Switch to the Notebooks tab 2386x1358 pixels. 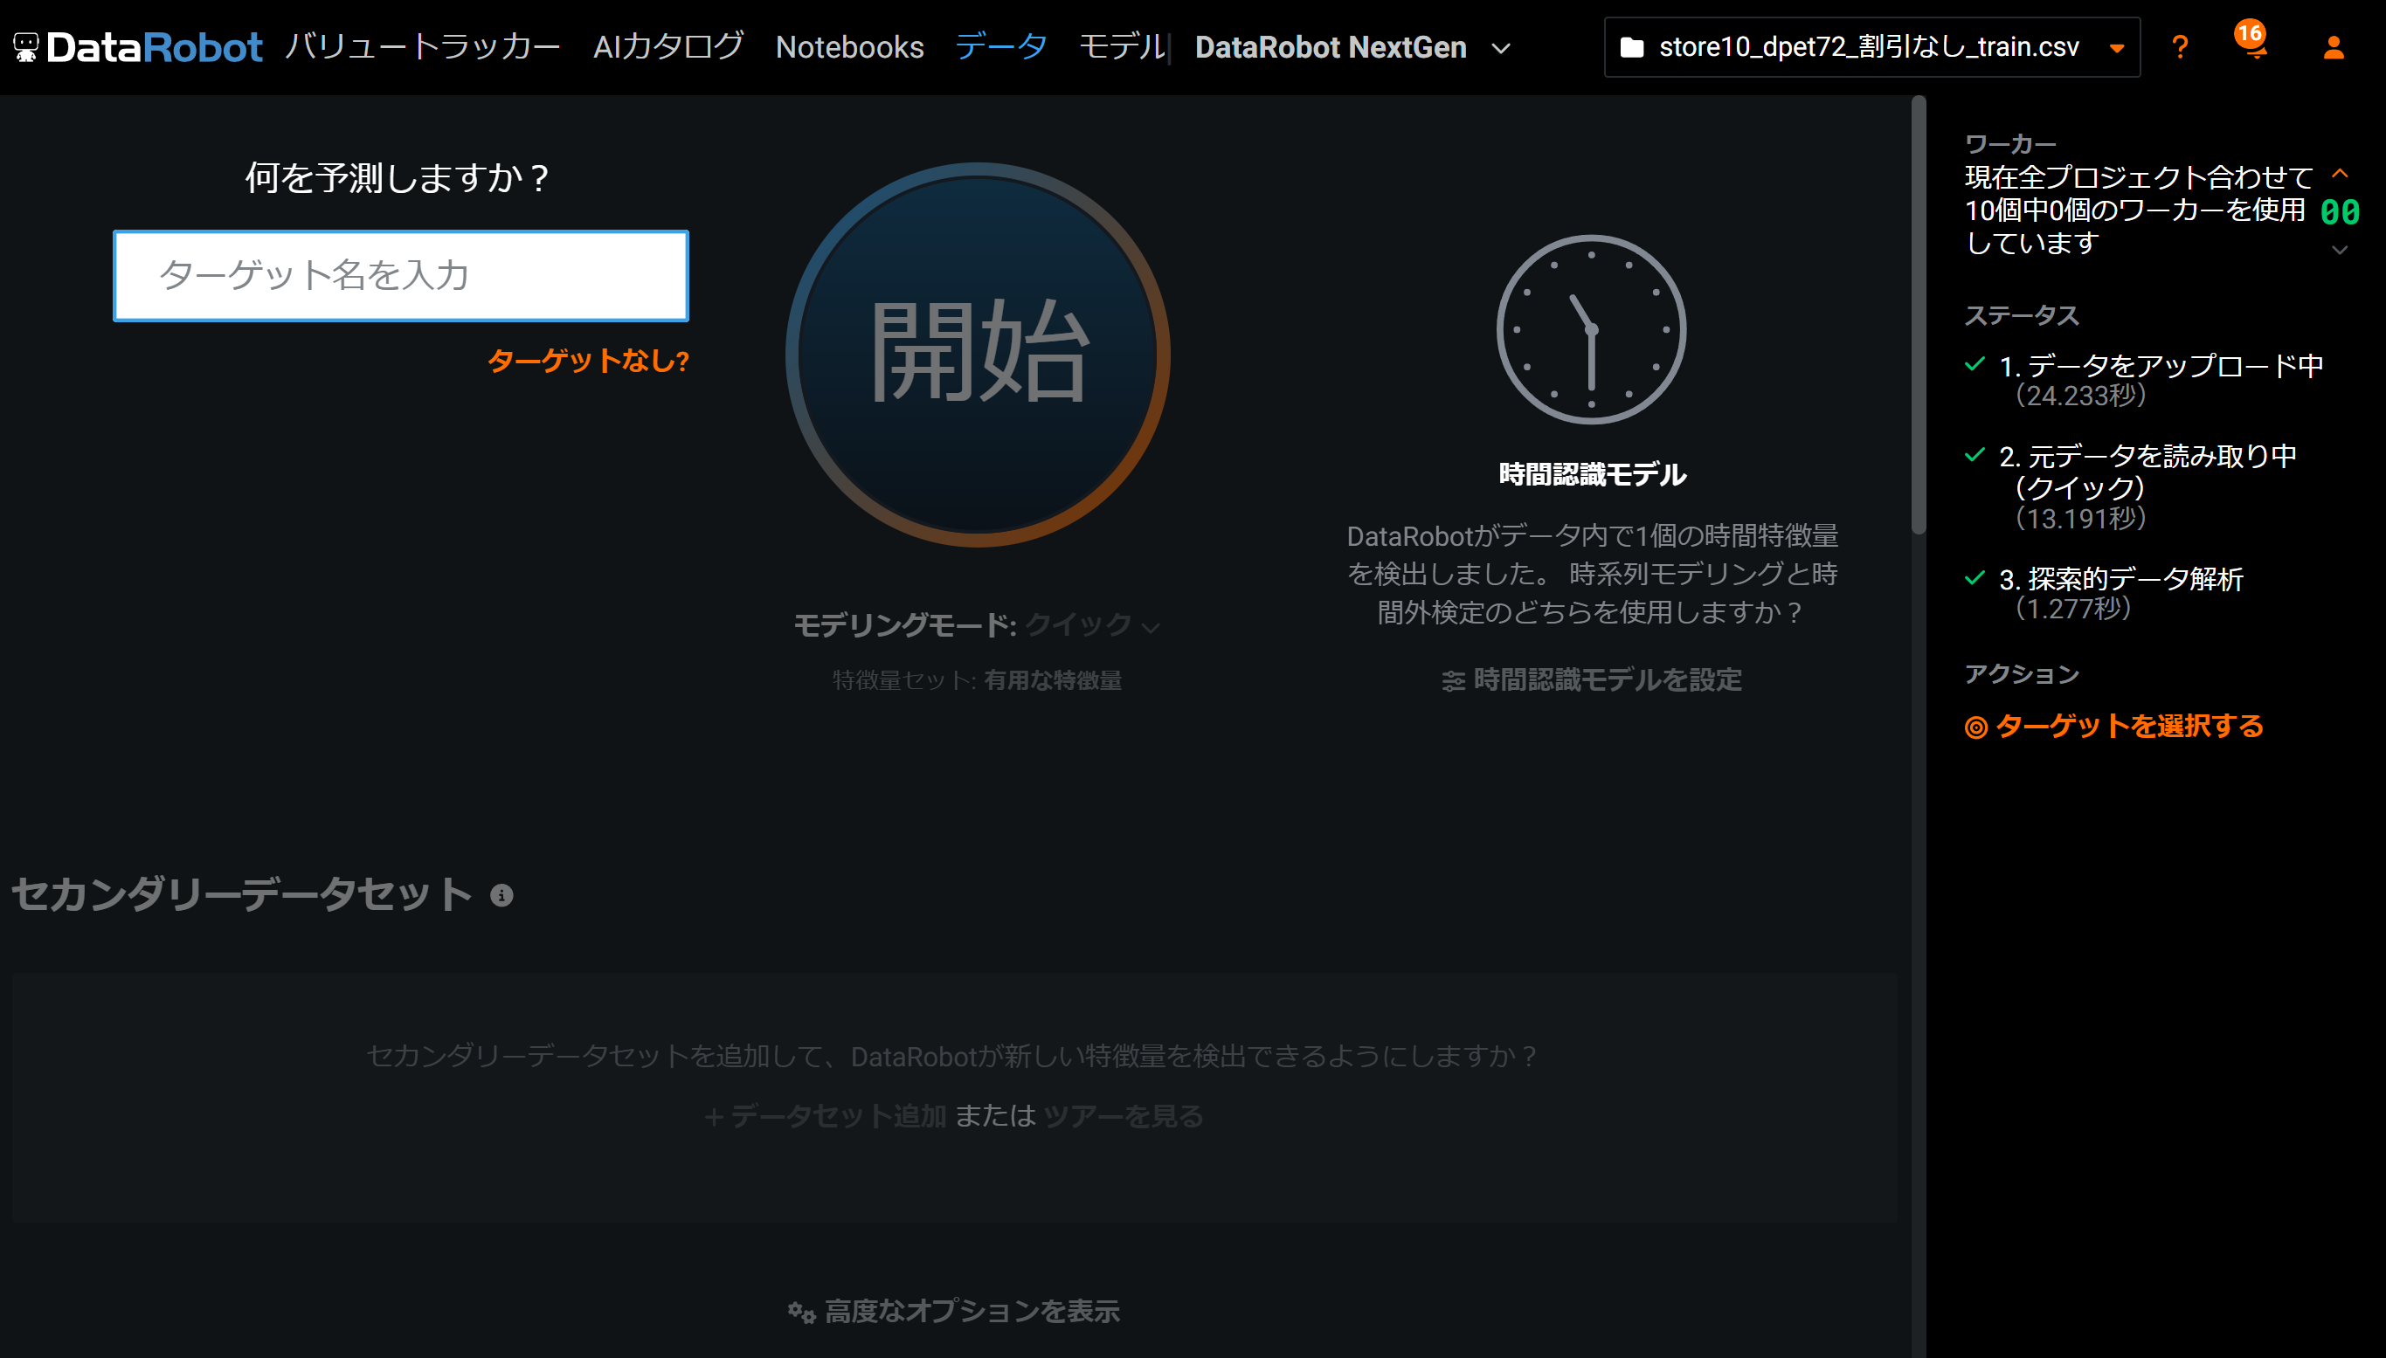849,46
